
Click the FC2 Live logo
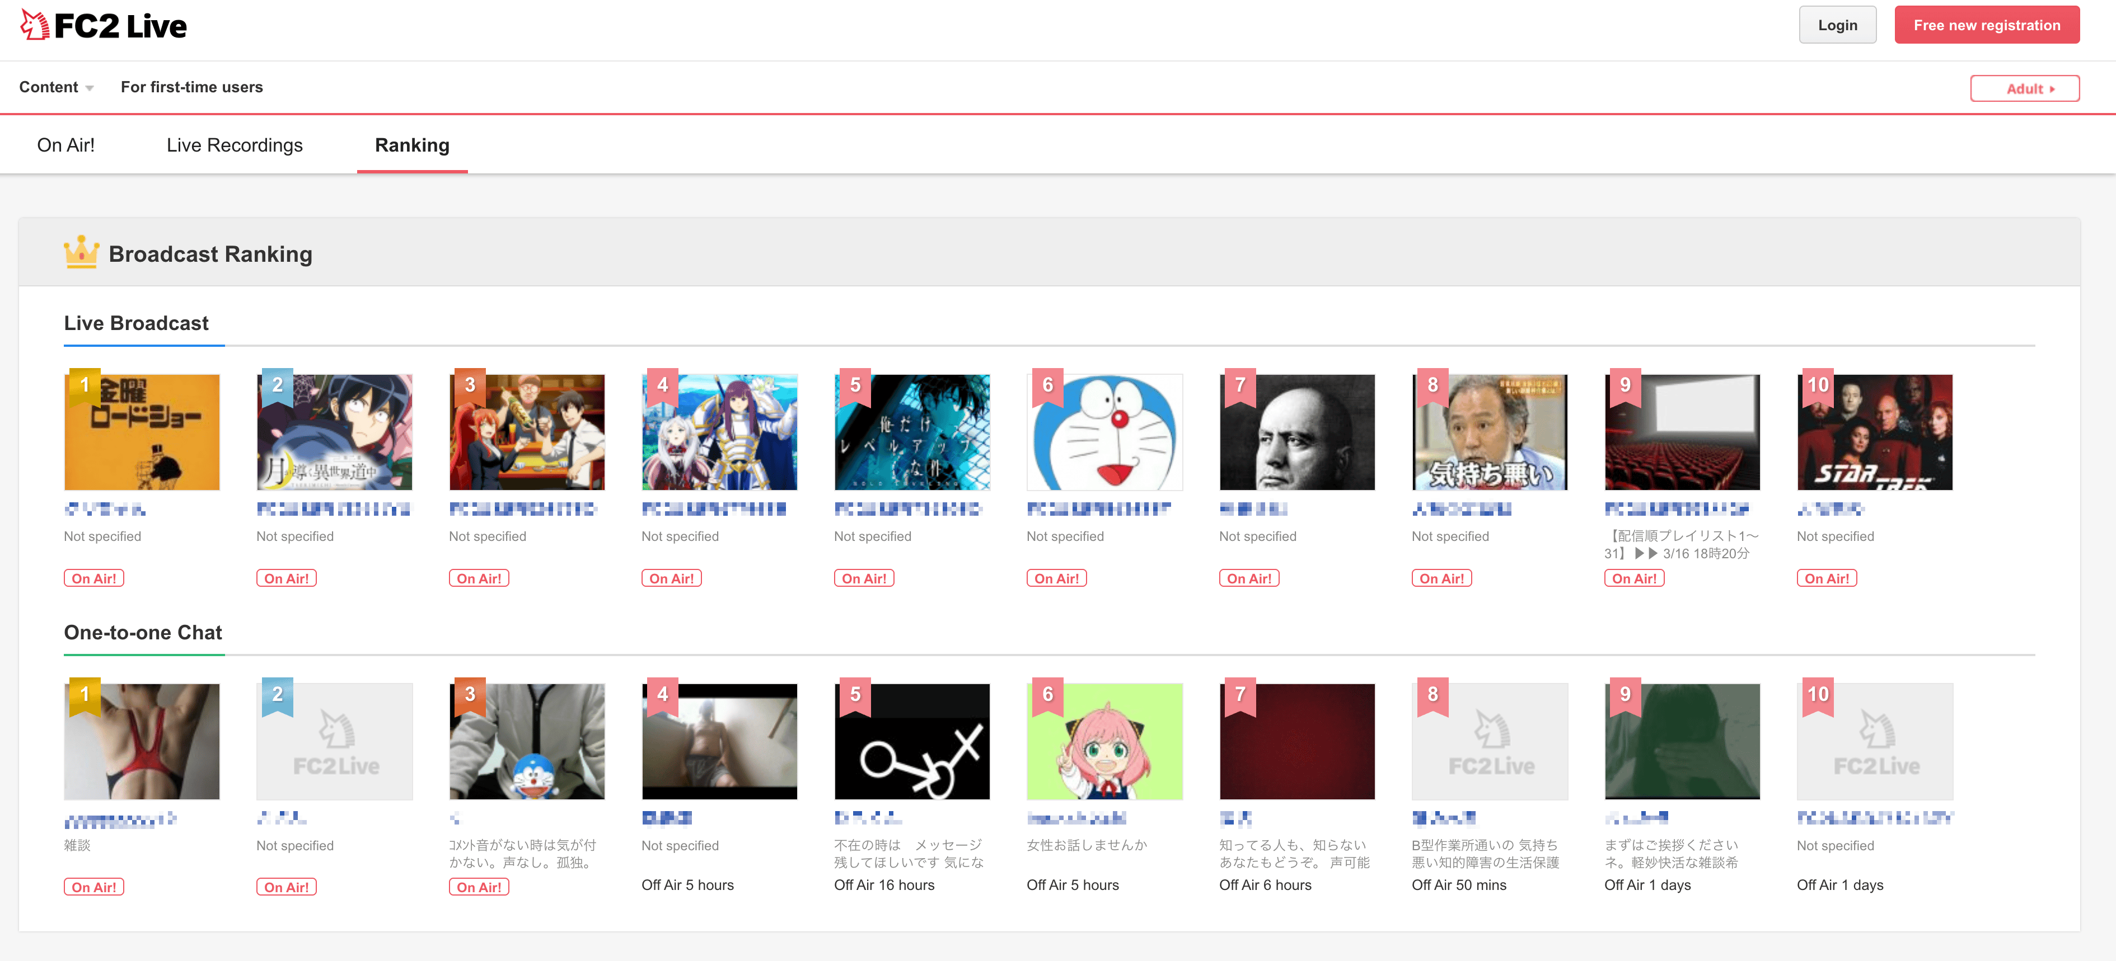pos(104,25)
